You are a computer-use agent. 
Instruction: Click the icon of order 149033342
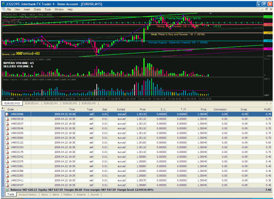(x=7, y=157)
